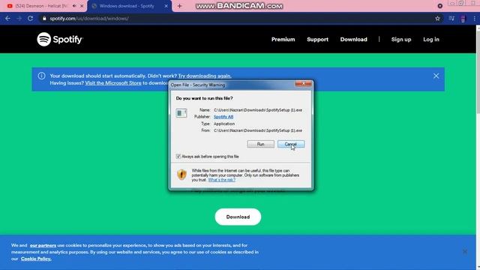Open the Cookie Policy link
Viewport: 480px width, 270px height.
click(36, 259)
